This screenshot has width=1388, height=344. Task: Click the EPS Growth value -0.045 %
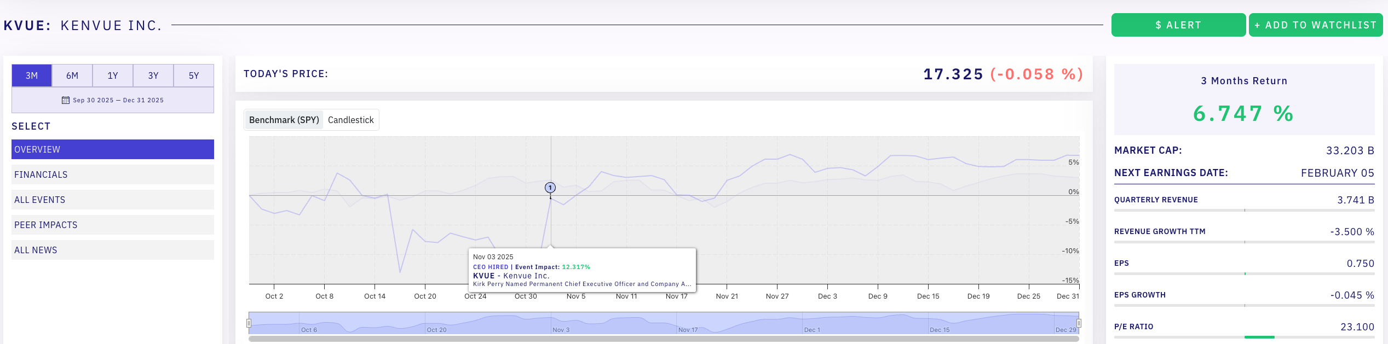[1352, 295]
